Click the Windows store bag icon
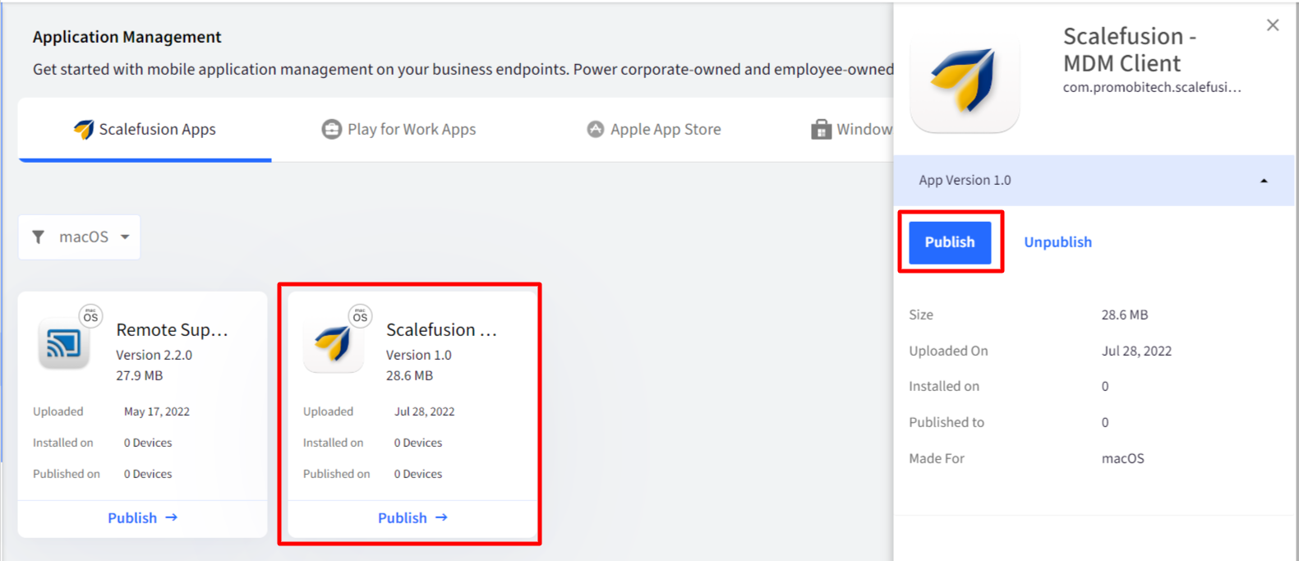The height and width of the screenshot is (561, 1299). pos(821,130)
